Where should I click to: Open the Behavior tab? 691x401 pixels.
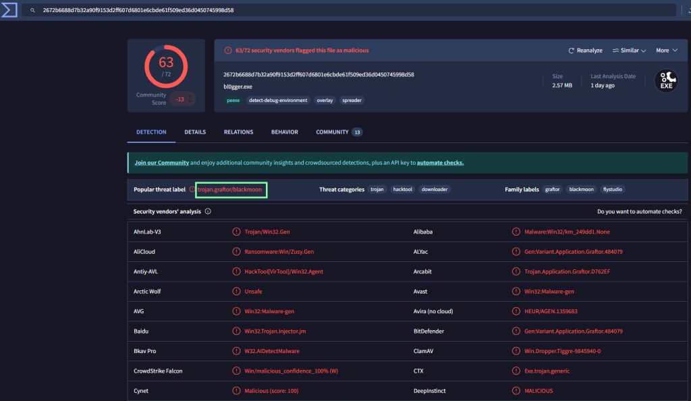tap(284, 132)
